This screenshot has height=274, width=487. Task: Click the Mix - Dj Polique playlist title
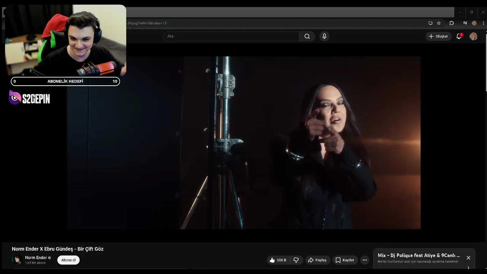coord(419,255)
